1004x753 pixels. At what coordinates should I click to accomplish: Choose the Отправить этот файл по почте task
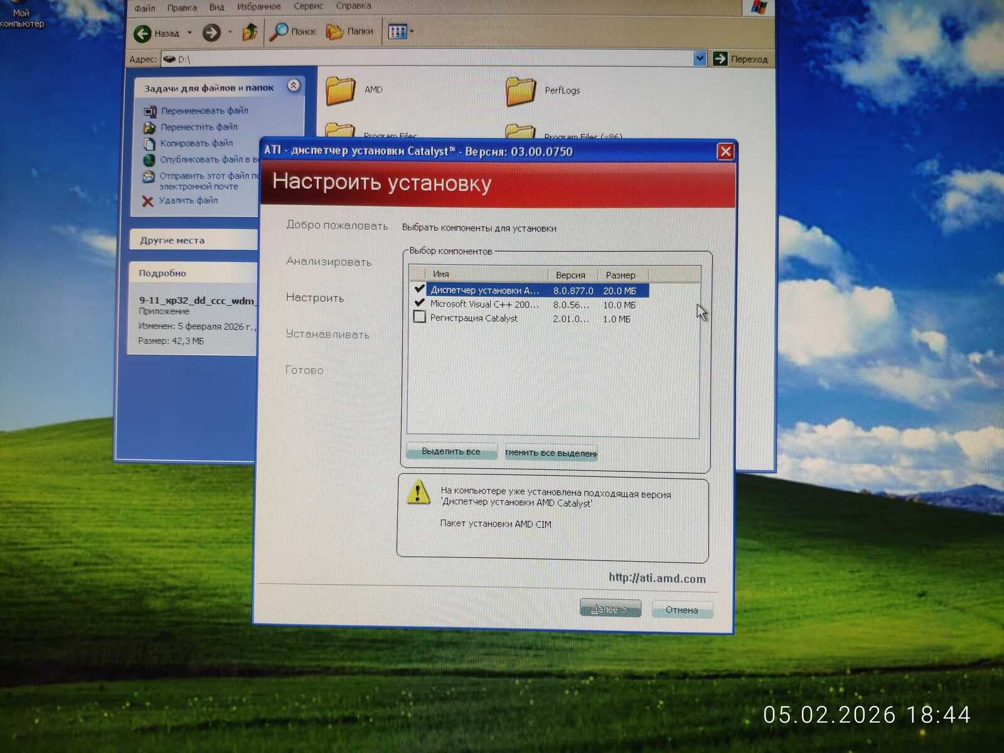[x=209, y=181]
